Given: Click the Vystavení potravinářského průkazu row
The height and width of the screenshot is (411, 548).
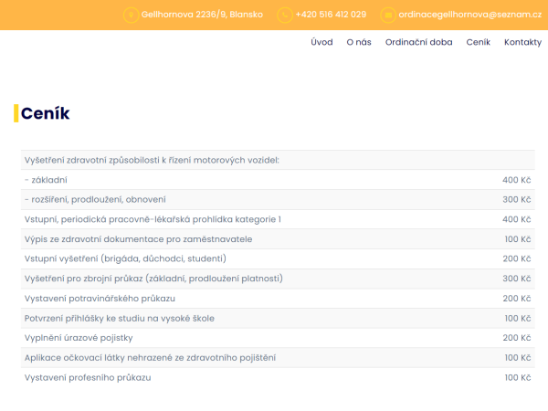Looking at the screenshot, I should coord(278,299).
